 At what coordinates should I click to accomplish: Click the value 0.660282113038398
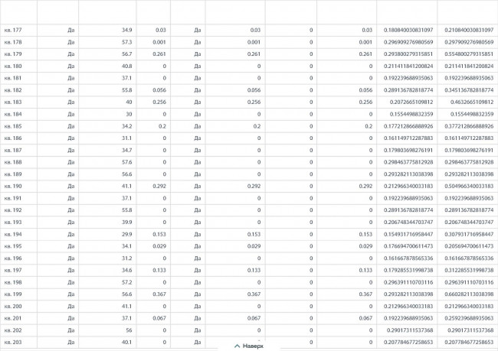click(469, 294)
